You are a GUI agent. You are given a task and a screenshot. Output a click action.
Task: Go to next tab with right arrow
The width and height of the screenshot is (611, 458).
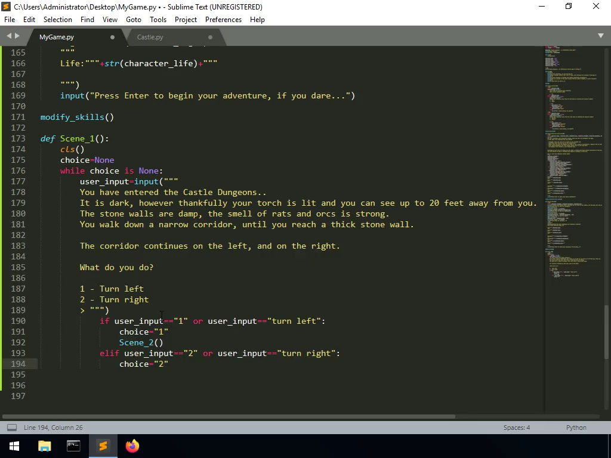pyautogui.click(x=17, y=36)
